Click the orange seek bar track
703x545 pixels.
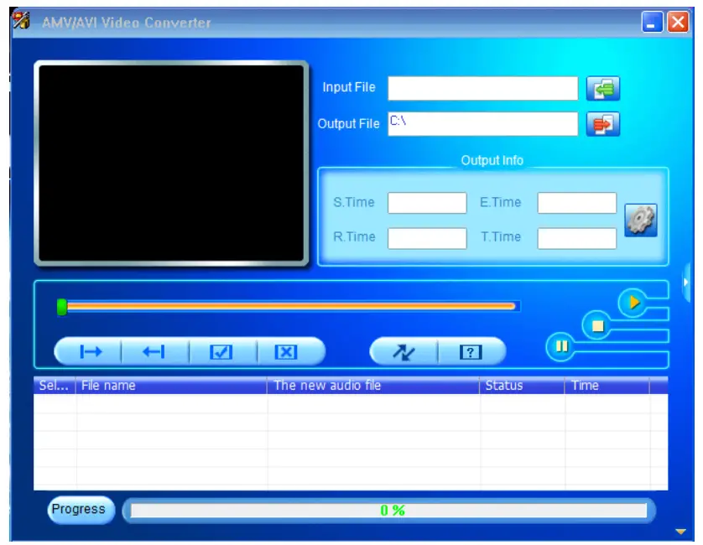[291, 307]
